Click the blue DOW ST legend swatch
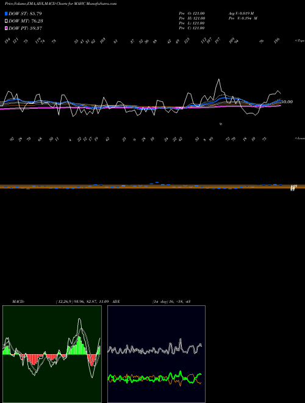Viewport: 305px width, 403px height. [6, 13]
